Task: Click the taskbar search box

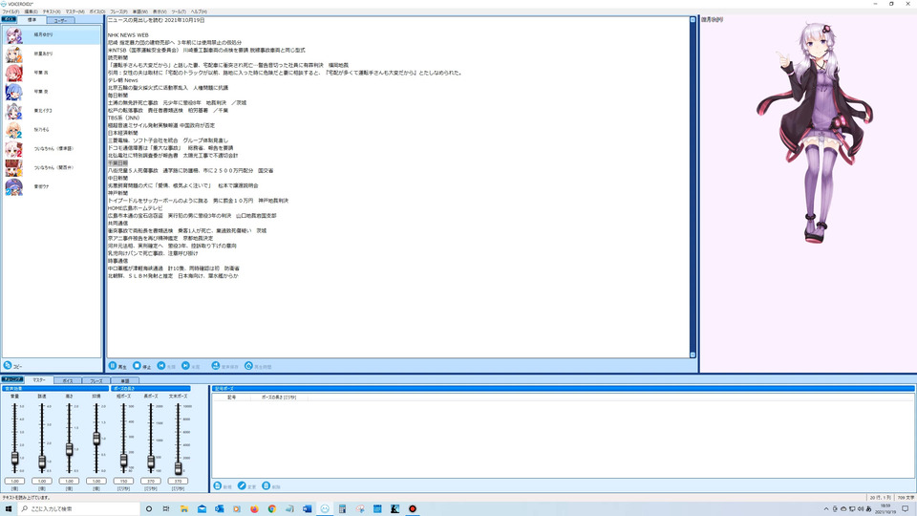Action: tap(79, 509)
